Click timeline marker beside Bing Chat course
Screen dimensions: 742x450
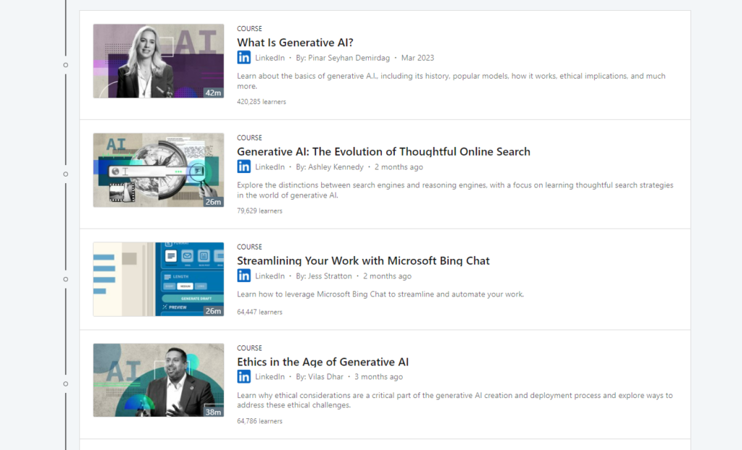[66, 279]
